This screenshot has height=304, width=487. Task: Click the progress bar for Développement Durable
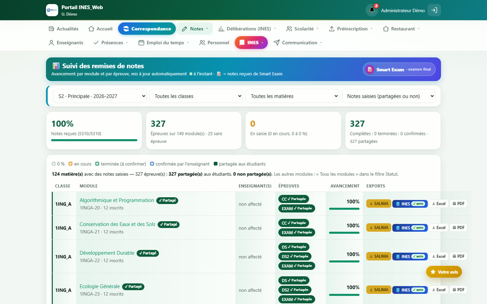[x=344, y=261]
